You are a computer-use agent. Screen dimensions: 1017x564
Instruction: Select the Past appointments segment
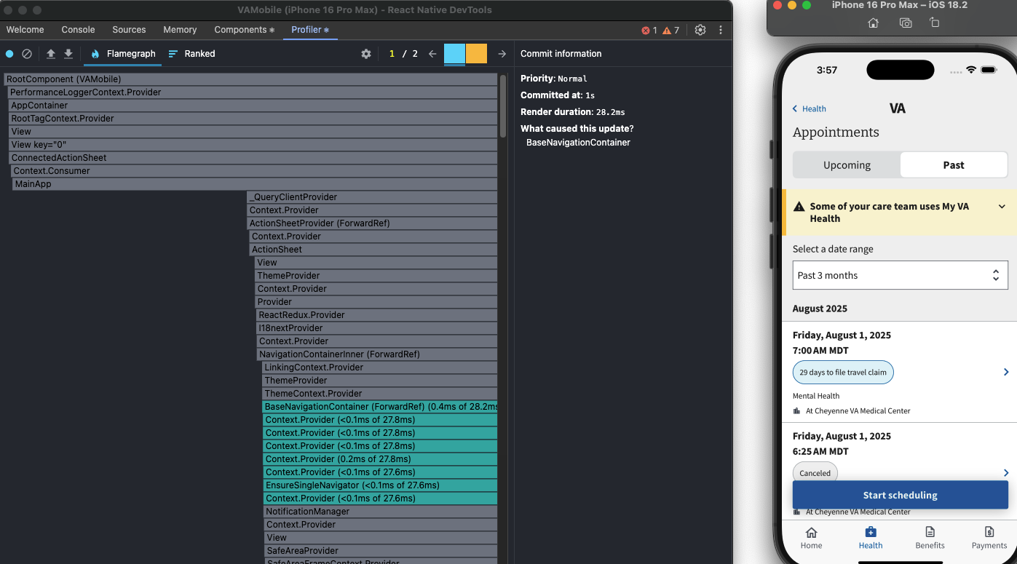[x=953, y=165]
